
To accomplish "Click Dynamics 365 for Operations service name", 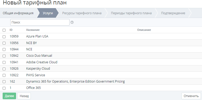I will [x=76, y=82].
